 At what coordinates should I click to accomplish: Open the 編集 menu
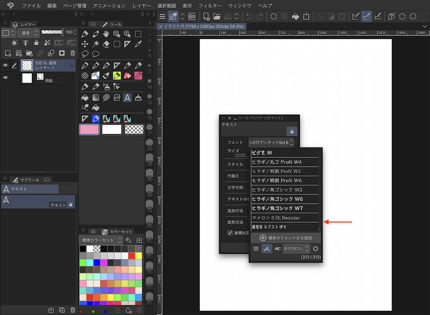pyautogui.click(x=52, y=5)
